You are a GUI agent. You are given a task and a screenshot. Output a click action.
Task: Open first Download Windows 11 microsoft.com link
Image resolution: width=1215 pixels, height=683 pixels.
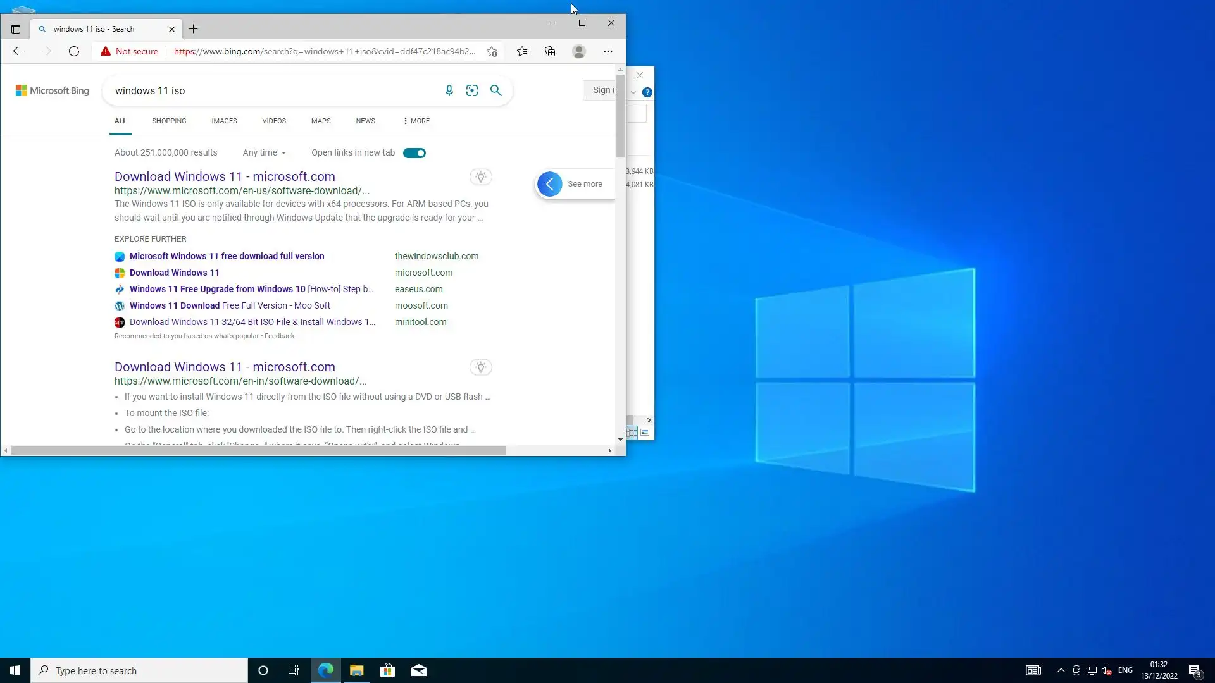(x=225, y=176)
